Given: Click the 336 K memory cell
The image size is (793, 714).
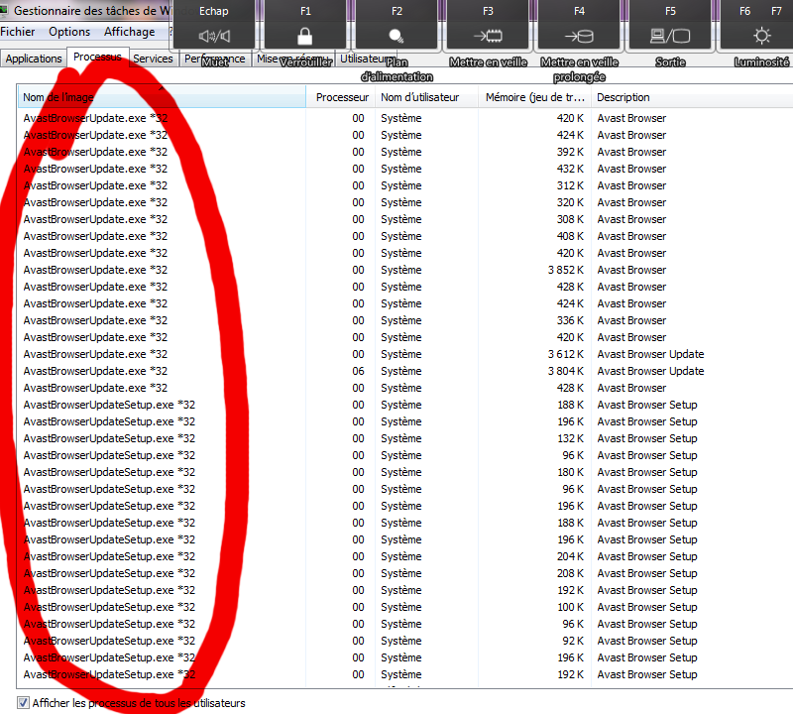Looking at the screenshot, I should (x=570, y=320).
